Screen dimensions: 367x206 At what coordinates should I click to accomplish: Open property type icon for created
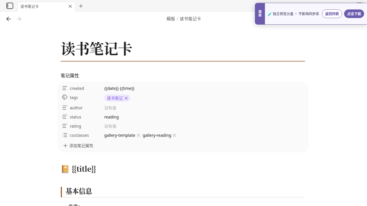tap(65, 88)
